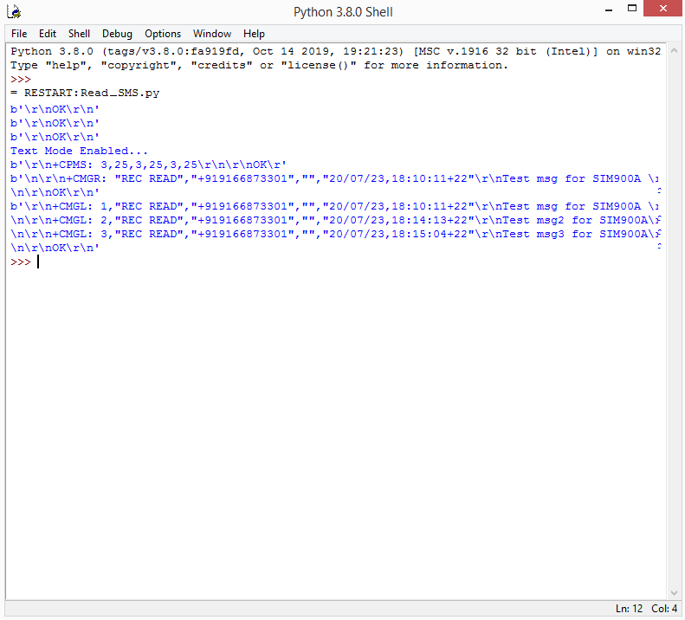Viewport: 685px width, 620px height.
Task: Click the 'Text Mode Enabled...' output line
Action: coord(79,151)
